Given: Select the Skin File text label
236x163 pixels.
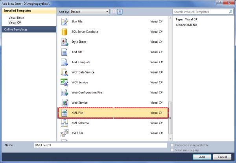Looking at the screenshot, I should coord(77,22).
